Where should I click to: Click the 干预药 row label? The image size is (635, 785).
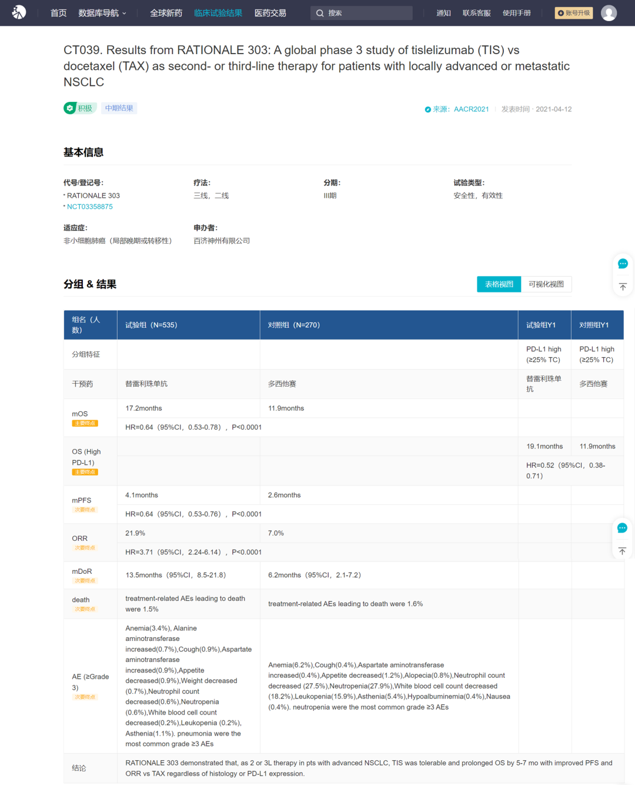pos(82,384)
